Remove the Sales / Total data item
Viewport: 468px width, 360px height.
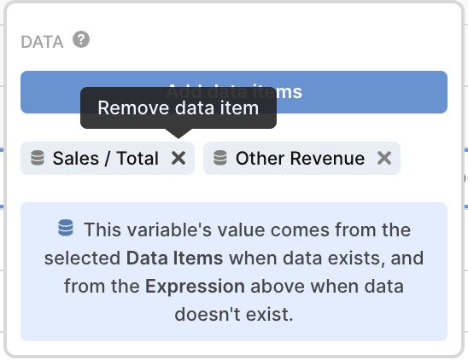click(x=178, y=158)
